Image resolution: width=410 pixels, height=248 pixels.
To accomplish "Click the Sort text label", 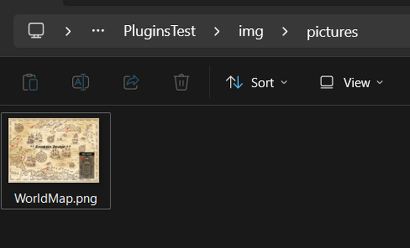I will 262,82.
